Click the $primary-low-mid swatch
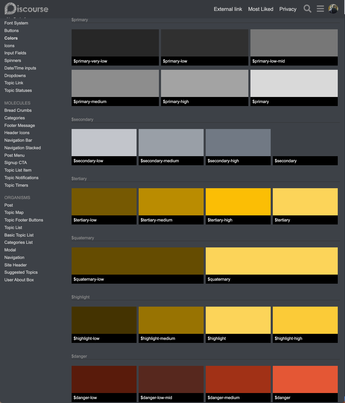The image size is (345, 403). [294, 43]
